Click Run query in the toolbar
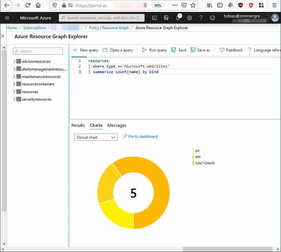This screenshot has height=252, width=281. click(155, 50)
